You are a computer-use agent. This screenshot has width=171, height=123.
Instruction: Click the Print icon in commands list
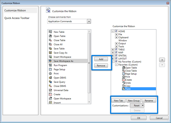coord(50,74)
